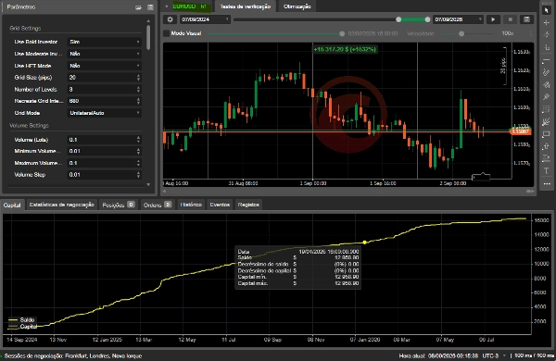Open Ordens tab
Viewport: 556px width, 361px height.
click(158, 205)
